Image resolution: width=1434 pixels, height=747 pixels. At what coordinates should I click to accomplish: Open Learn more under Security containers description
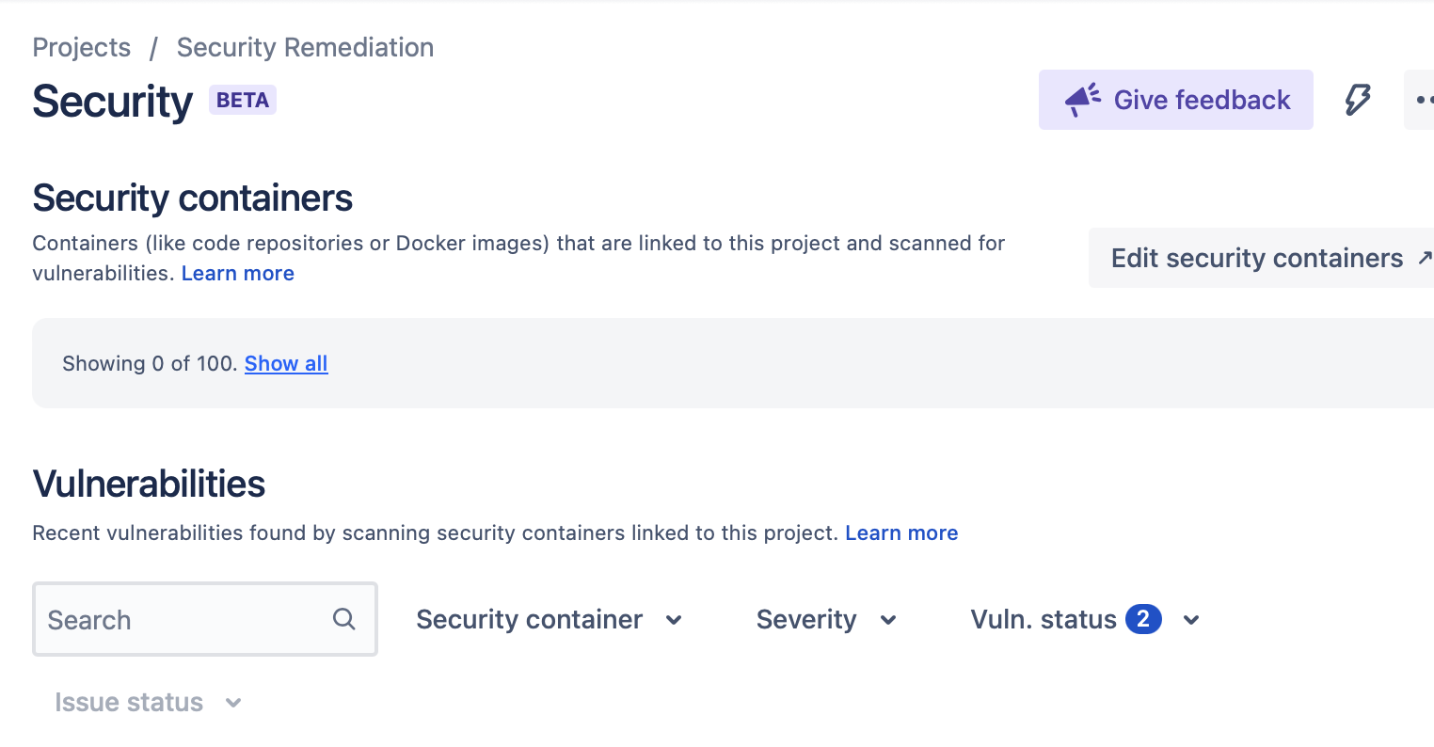point(237,273)
